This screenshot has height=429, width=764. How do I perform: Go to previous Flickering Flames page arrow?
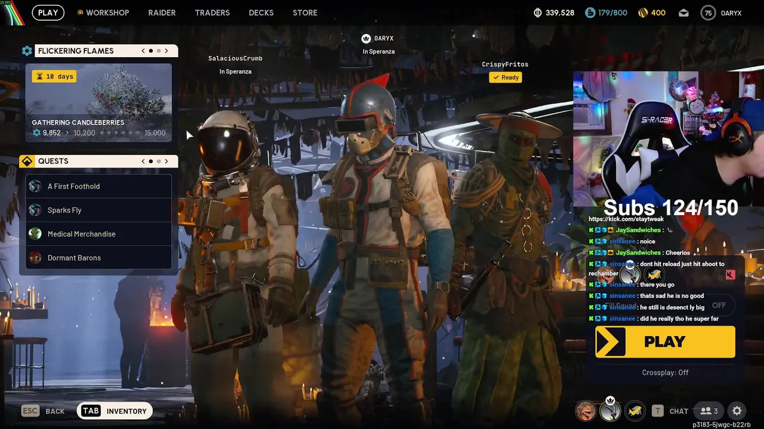(143, 51)
